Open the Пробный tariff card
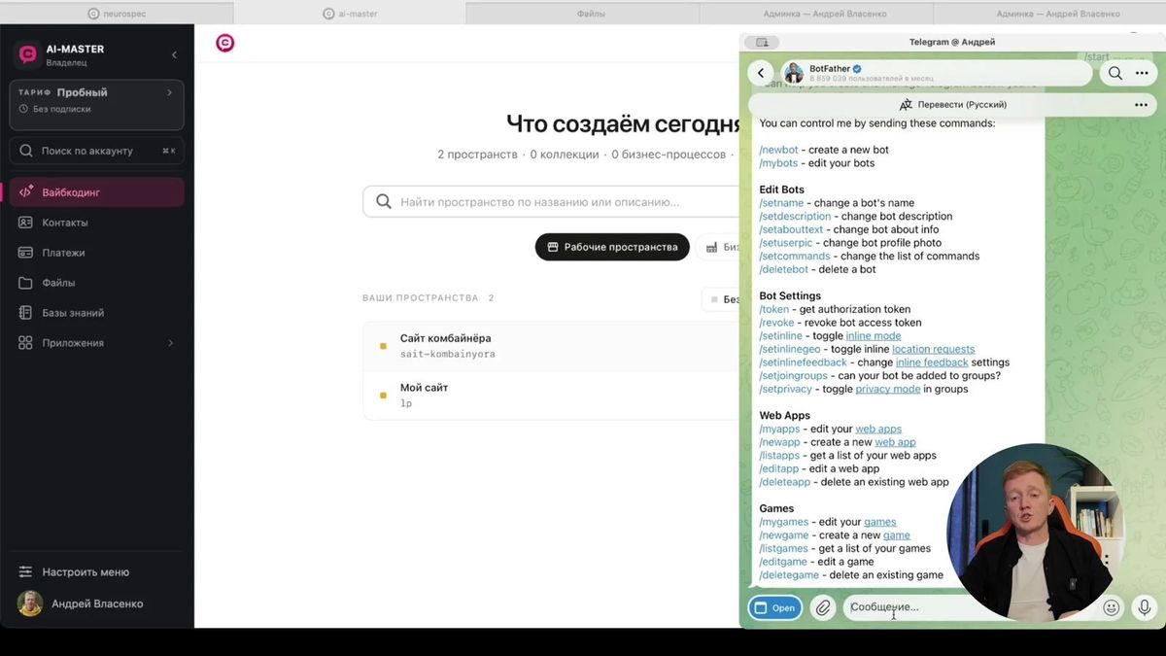The height and width of the screenshot is (656, 1166). [96, 105]
